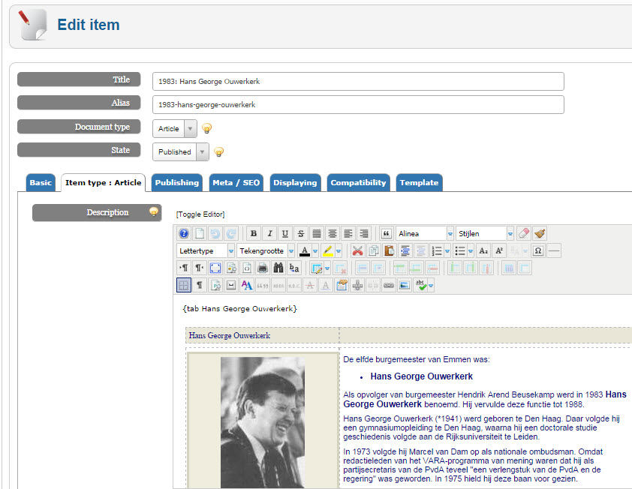Open search with the binoculars icon
This screenshot has width=632, height=489.
tap(278, 268)
